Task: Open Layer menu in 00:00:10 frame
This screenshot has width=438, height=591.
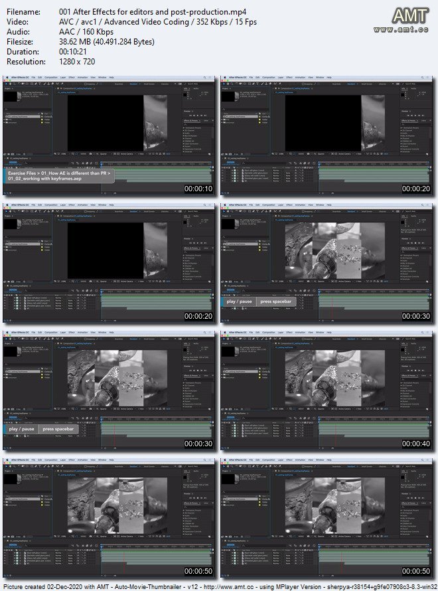Action: 63,77
